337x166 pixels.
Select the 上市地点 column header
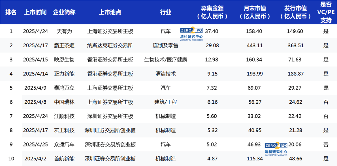coord(110,12)
